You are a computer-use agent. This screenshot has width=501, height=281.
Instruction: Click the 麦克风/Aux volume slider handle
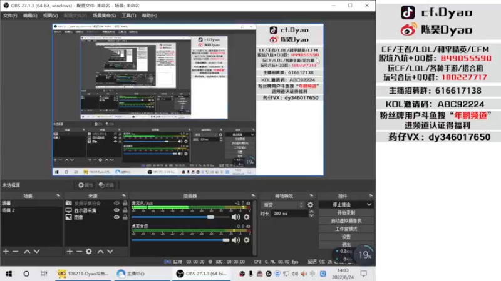(x=210, y=217)
